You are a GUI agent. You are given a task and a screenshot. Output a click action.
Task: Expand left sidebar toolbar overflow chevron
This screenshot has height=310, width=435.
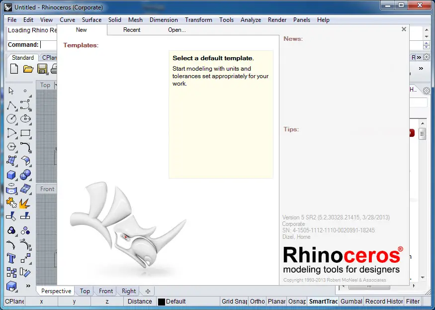[x=28, y=286]
